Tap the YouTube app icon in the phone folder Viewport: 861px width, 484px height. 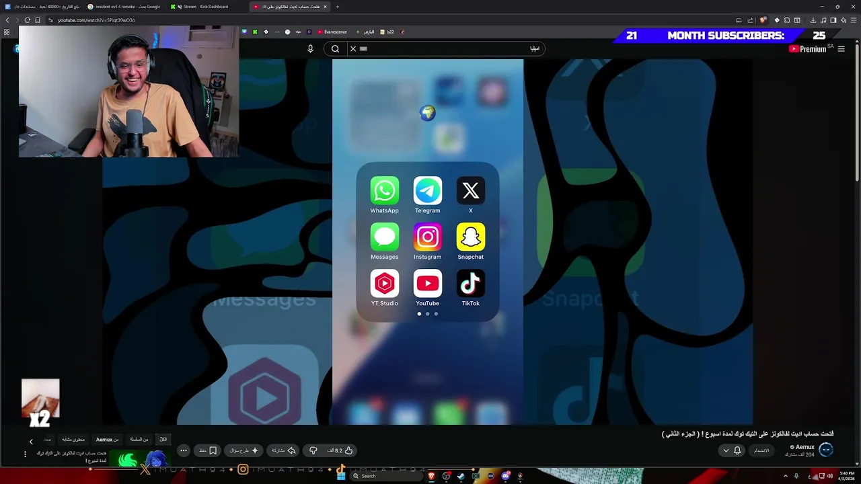(428, 284)
